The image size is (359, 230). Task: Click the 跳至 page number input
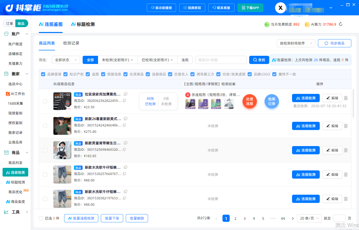(339, 218)
